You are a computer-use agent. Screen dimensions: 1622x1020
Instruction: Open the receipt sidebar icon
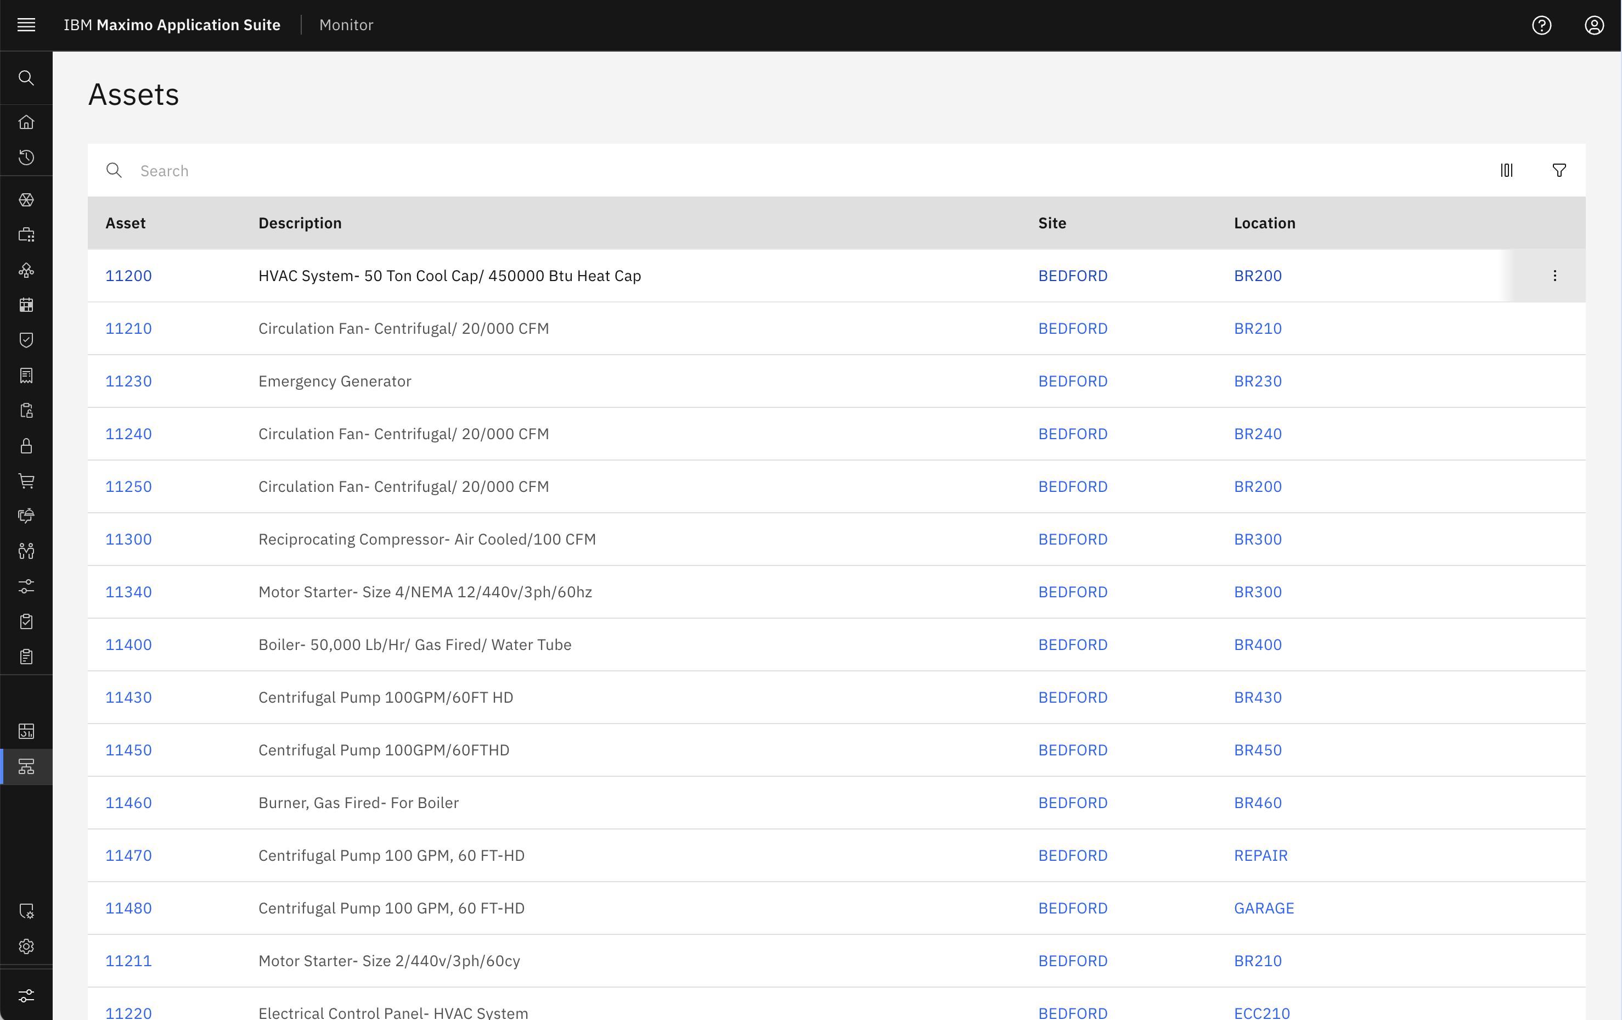click(x=26, y=376)
